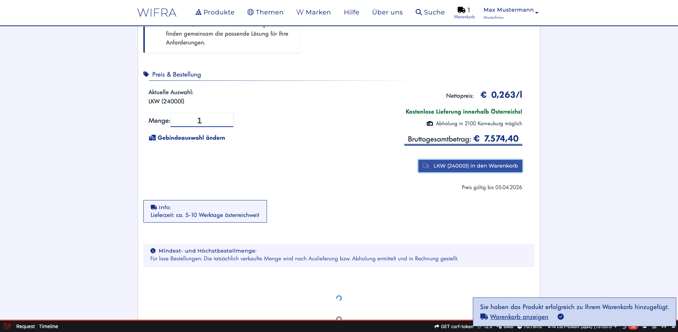Image resolution: width=678 pixels, height=332 pixels.
Task: Click the Laravel debugbar logo icon
Action: pos(7,326)
